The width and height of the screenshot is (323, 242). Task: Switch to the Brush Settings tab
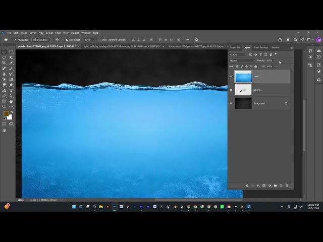[x=260, y=47]
